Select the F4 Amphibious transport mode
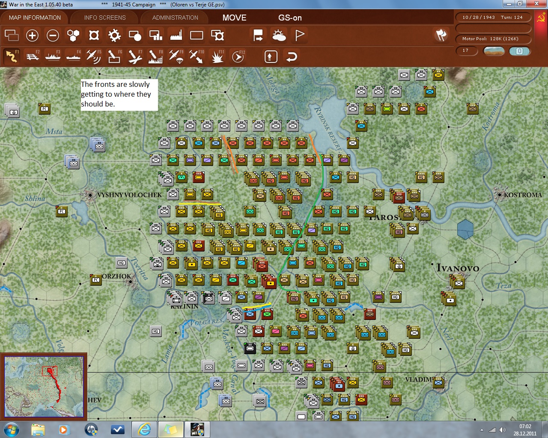Screen dimensions: 548x438 click(73, 56)
